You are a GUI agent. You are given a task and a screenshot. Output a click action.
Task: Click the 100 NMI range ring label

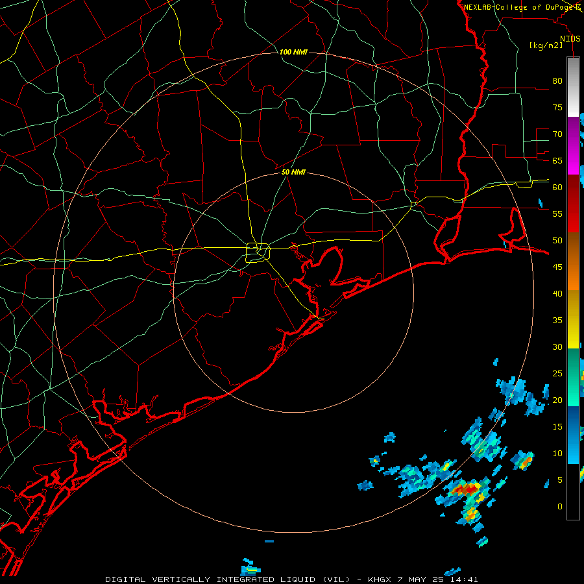click(x=293, y=52)
